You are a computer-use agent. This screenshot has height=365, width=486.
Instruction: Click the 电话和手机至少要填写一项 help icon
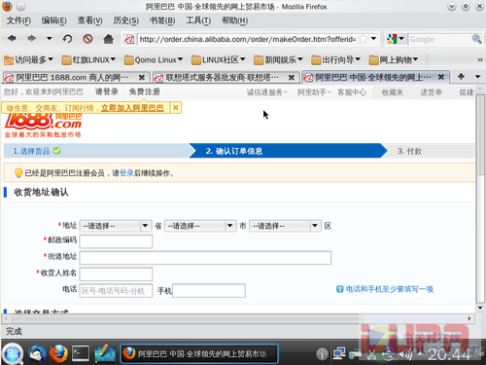tap(339, 289)
